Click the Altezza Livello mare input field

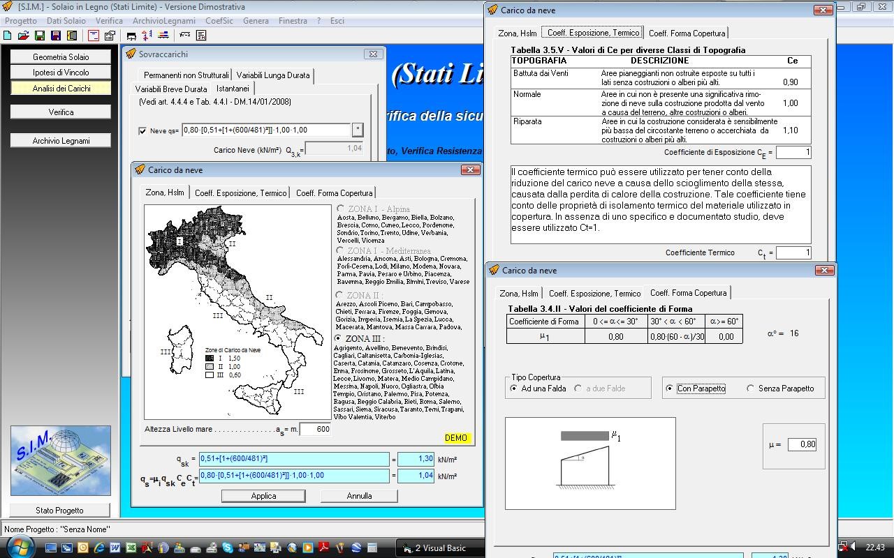315,429
